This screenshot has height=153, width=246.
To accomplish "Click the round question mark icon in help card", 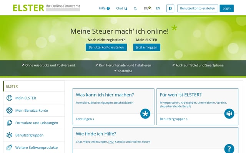I will pyautogui.click(x=229, y=148).
